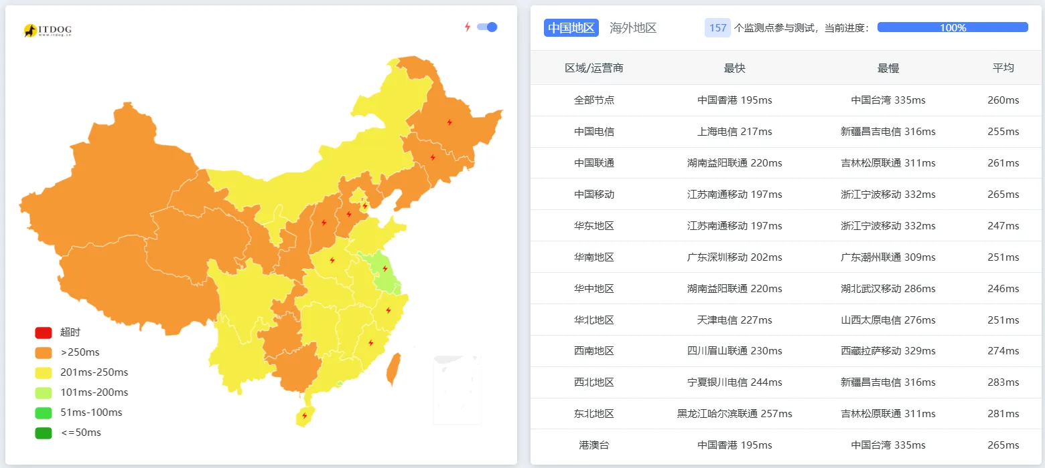The image size is (1045, 468).
Task: Click the lightning marker near Beijing
Action: pos(365,206)
